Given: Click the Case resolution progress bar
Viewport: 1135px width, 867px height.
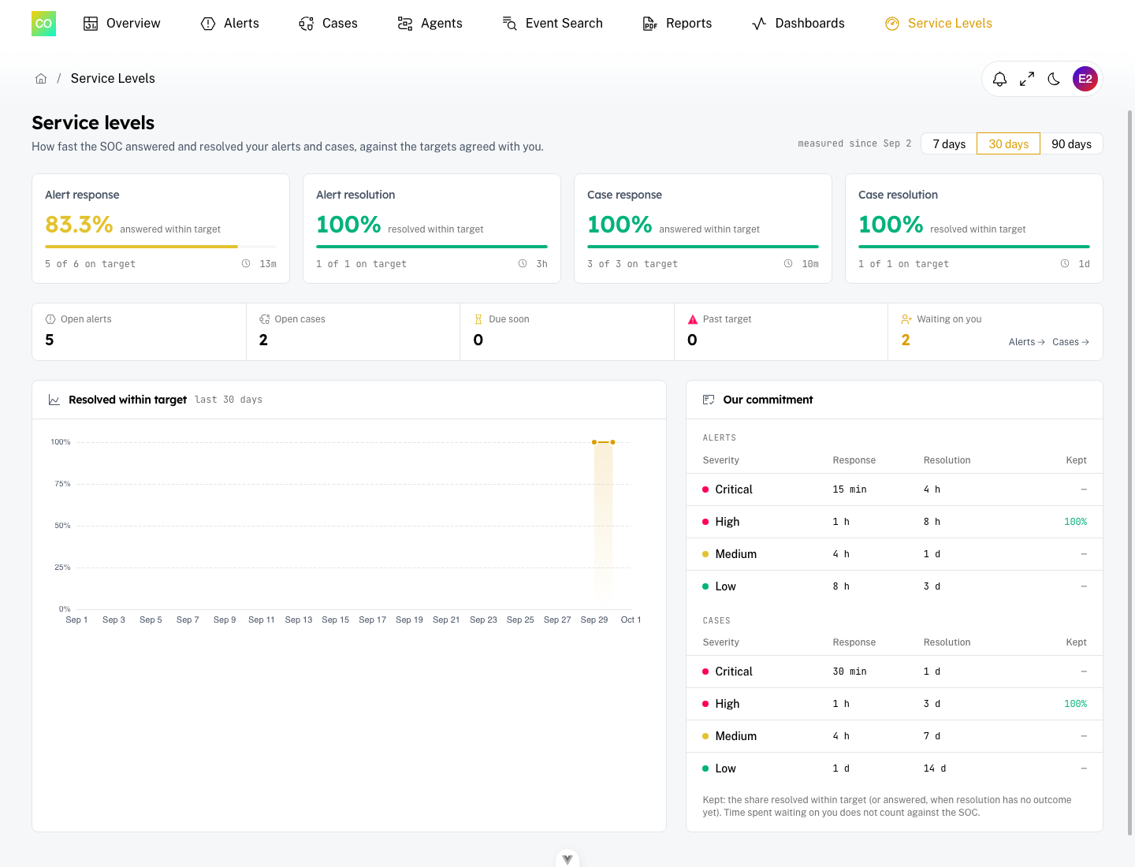Looking at the screenshot, I should [974, 247].
